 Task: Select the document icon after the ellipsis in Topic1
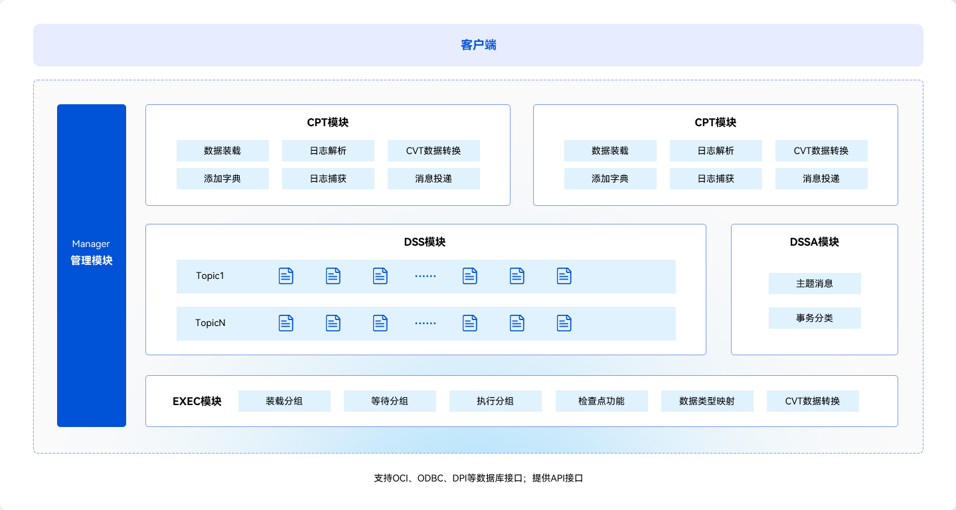click(470, 276)
